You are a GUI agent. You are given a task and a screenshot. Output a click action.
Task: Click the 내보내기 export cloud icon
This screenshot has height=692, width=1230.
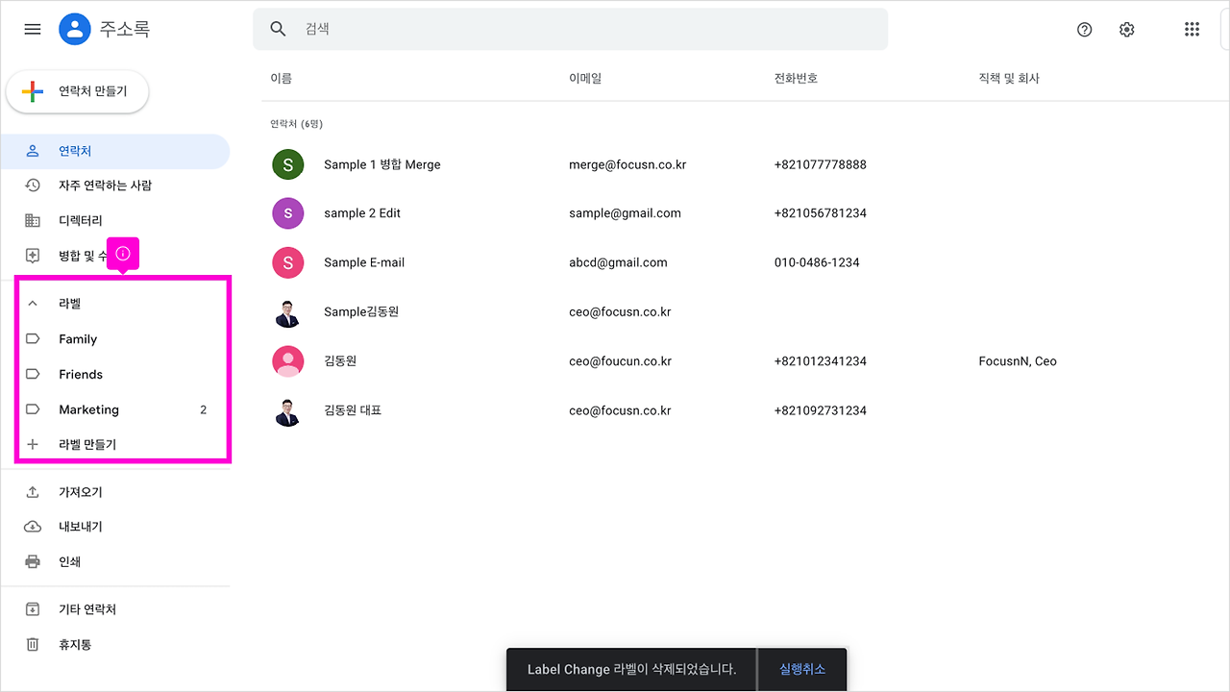tap(32, 526)
